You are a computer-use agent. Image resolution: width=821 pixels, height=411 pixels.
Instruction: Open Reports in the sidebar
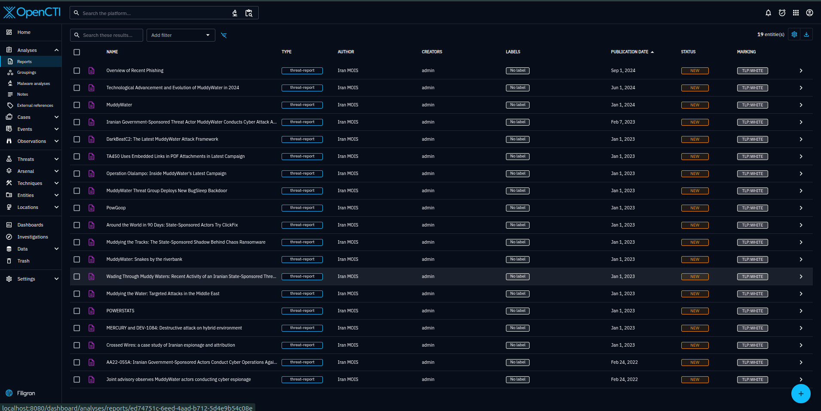31,62
